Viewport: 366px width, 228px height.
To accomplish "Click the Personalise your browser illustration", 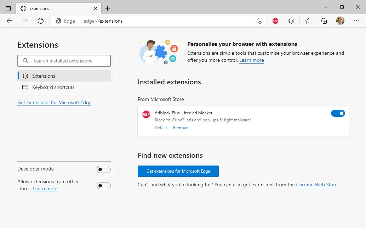I will coord(159,52).
